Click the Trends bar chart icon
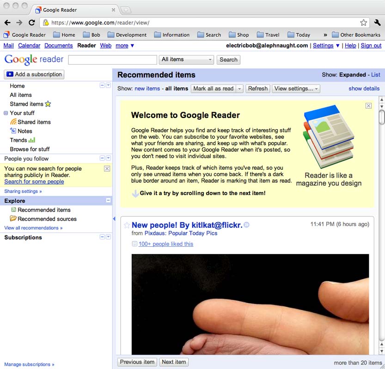Screen dimensions: 385x369 pos(32,140)
